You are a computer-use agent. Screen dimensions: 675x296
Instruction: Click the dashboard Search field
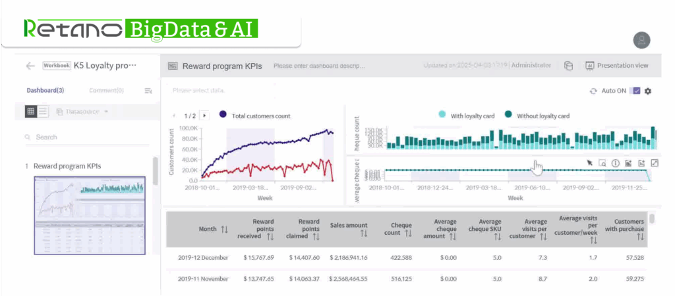86,137
